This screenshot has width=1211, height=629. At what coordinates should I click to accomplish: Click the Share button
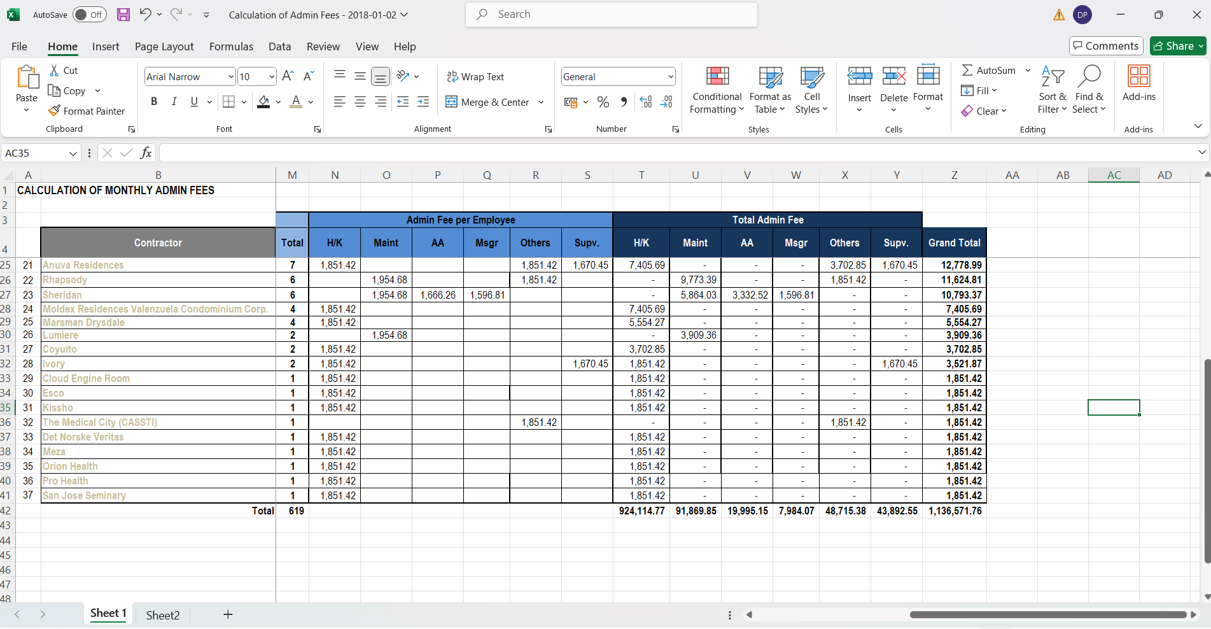tap(1177, 46)
